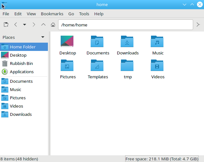Click the window menu icon in the title bar
Screen dimensions: 204x162
pyautogui.click(x=4, y=5)
